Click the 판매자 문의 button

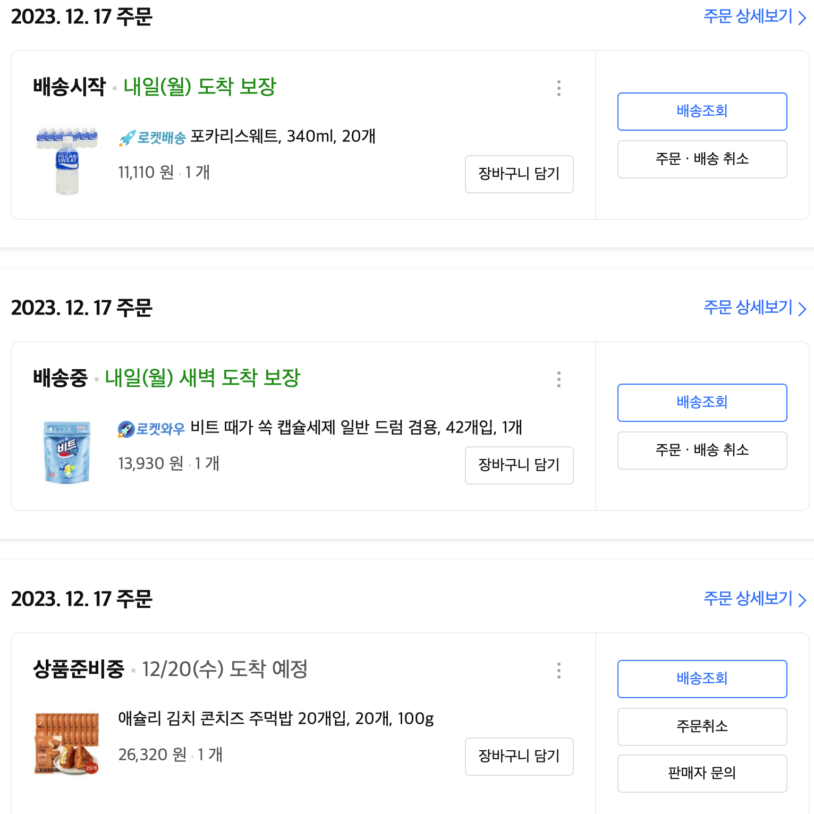[x=702, y=774]
